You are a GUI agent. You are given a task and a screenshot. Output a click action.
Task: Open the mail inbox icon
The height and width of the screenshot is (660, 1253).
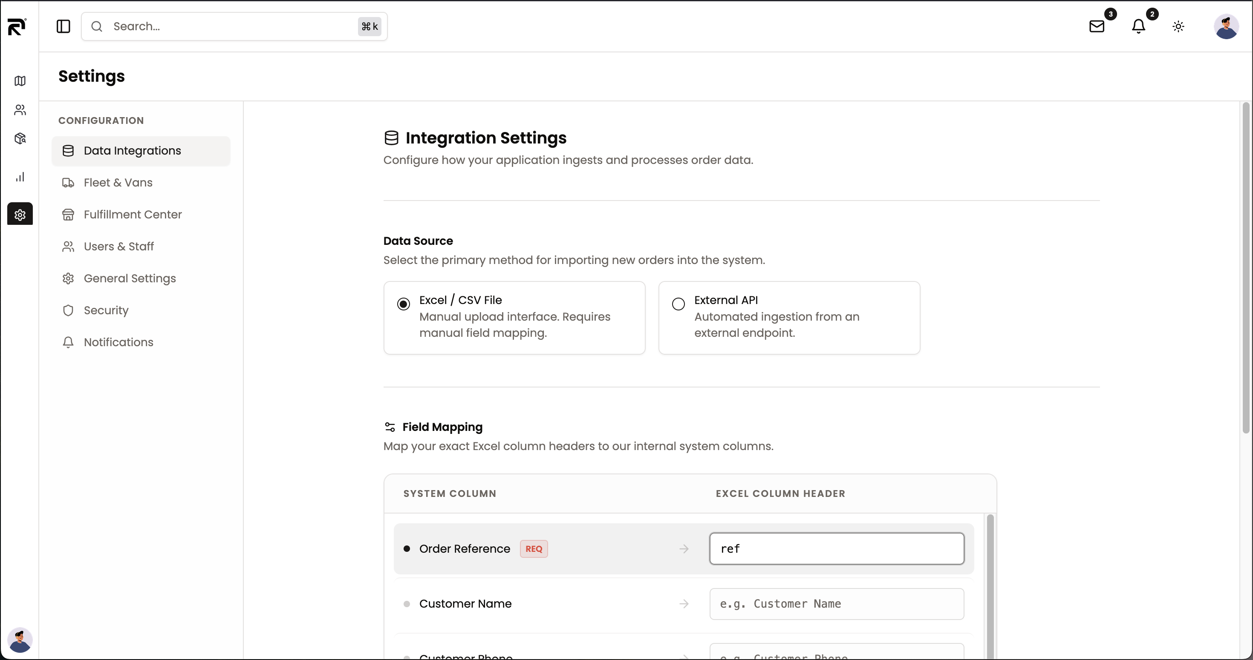pyautogui.click(x=1096, y=26)
